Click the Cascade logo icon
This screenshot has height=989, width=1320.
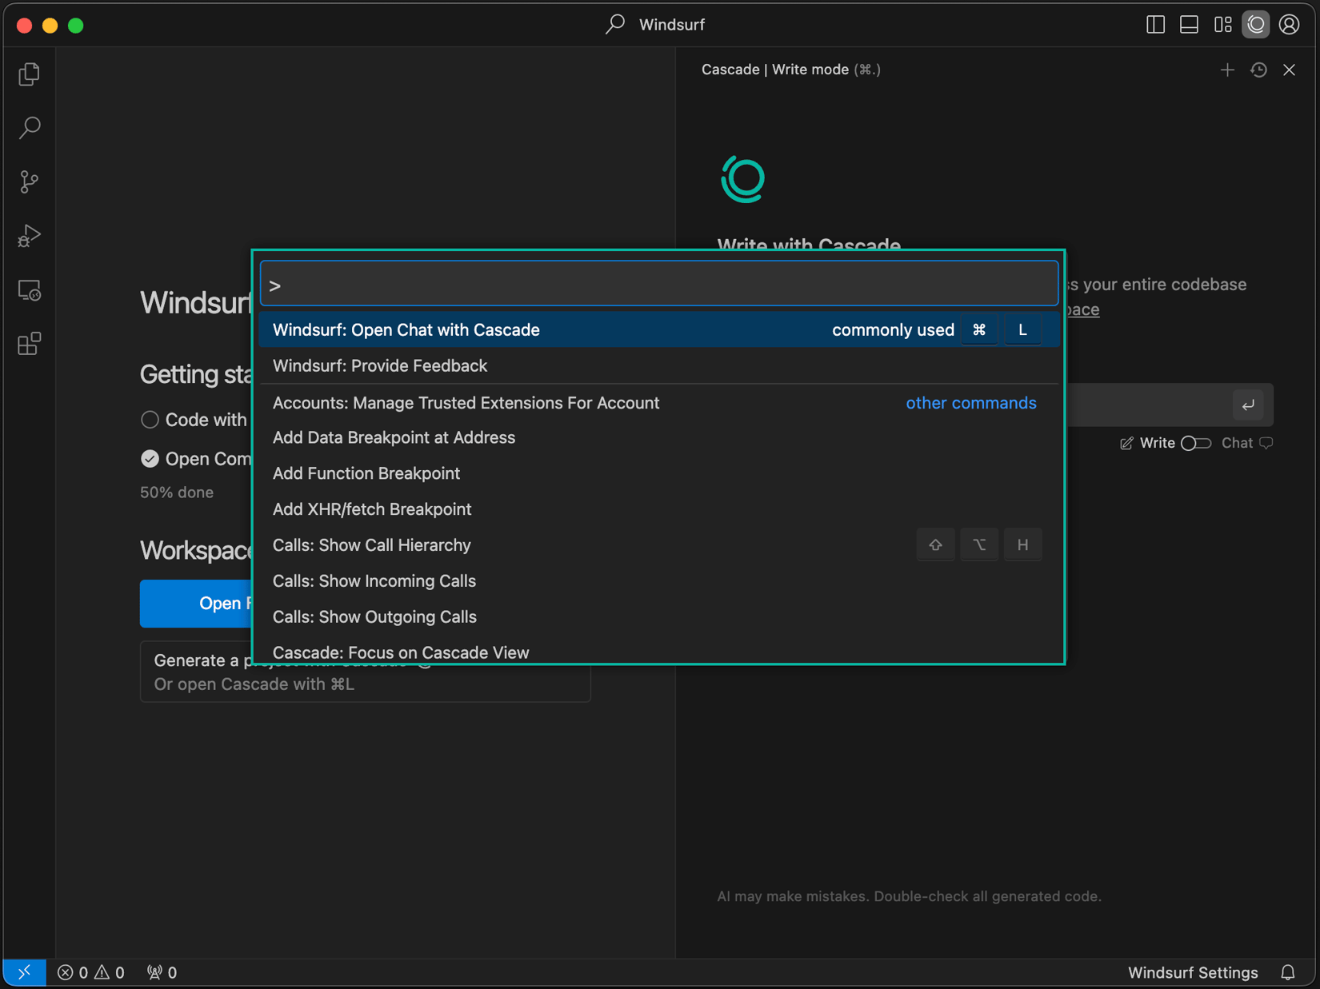tap(742, 179)
